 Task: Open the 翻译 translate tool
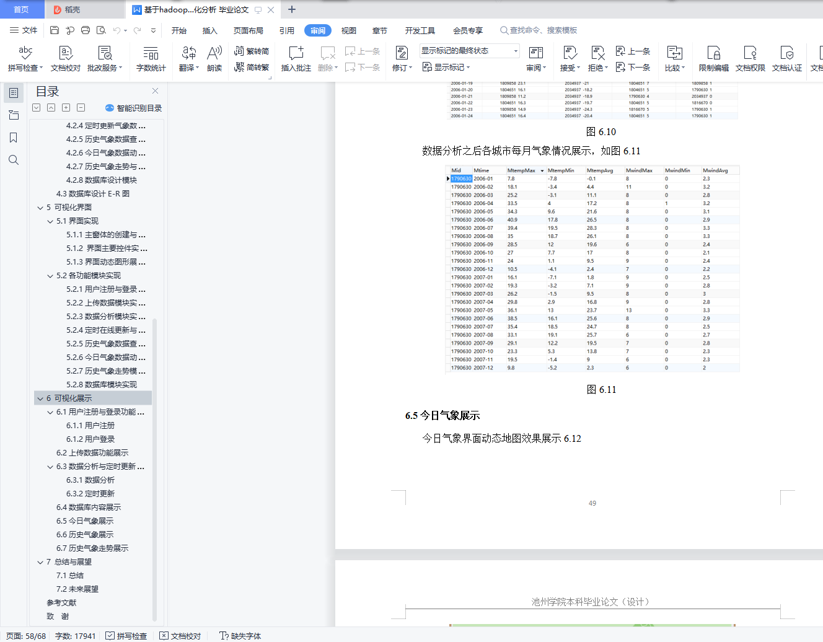pos(189,59)
